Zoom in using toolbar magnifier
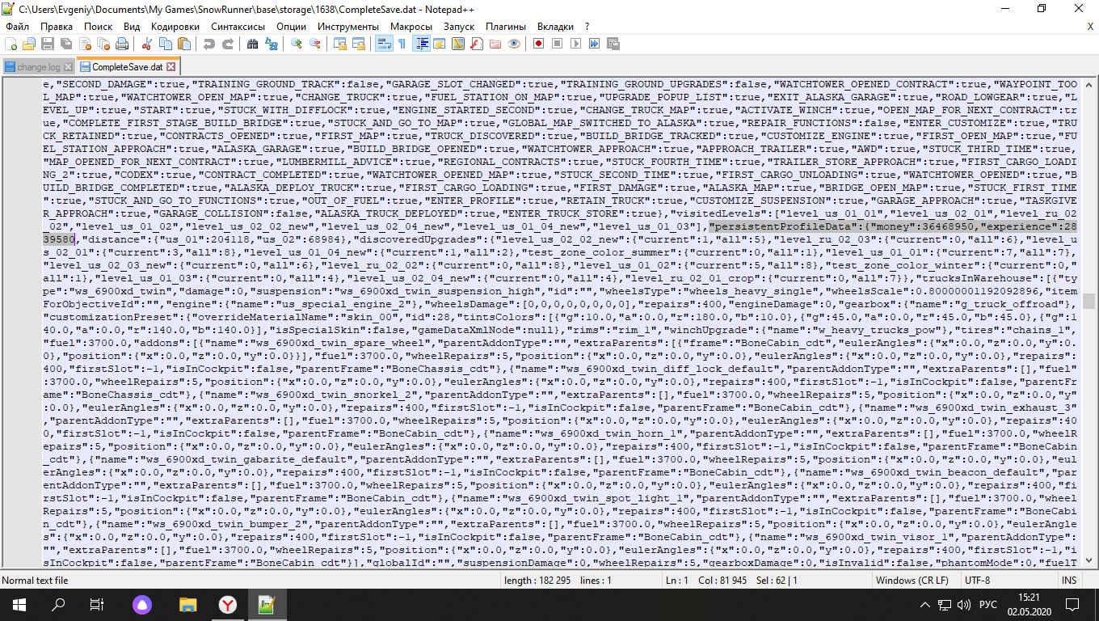 (x=297, y=44)
